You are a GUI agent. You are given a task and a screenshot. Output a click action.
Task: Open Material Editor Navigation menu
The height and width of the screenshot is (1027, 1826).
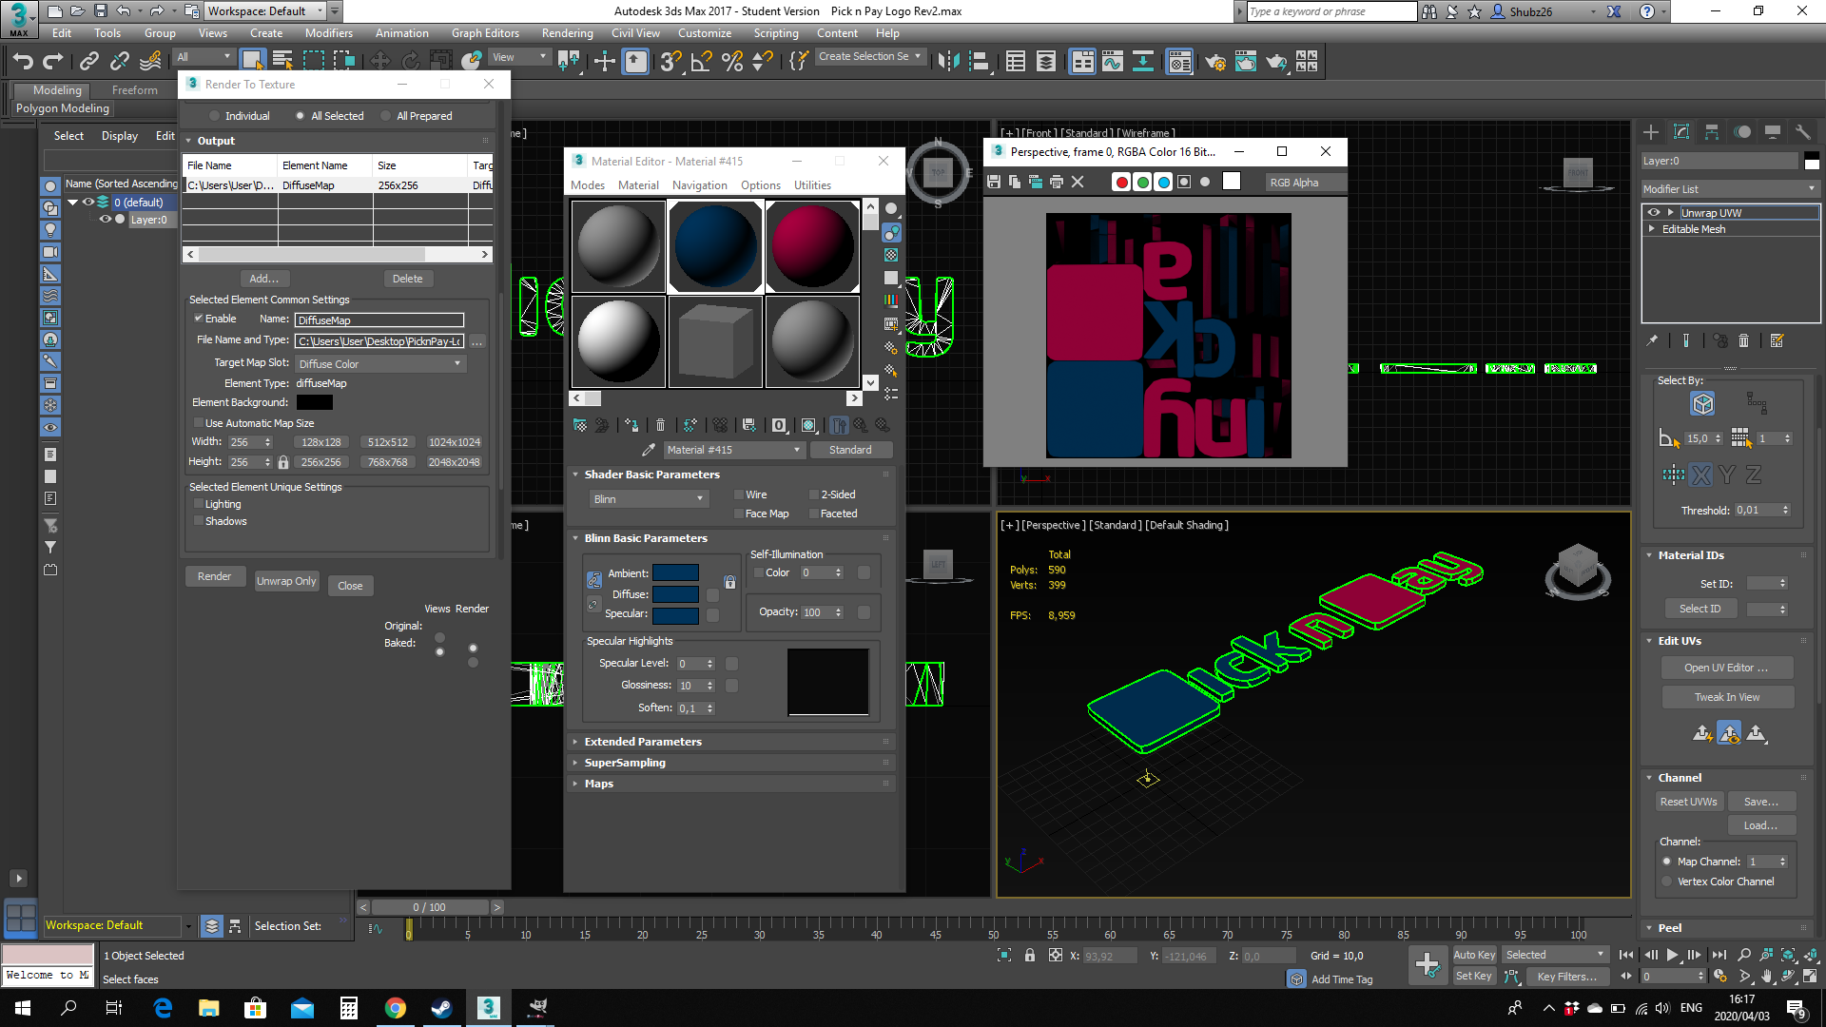(x=699, y=185)
